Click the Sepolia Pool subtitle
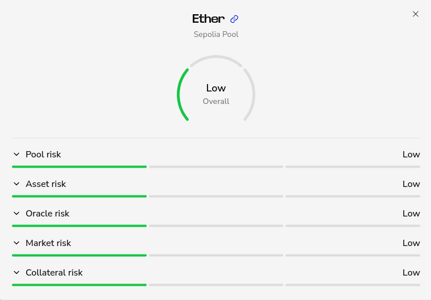Viewport: 431px width, 300px height. [216, 35]
